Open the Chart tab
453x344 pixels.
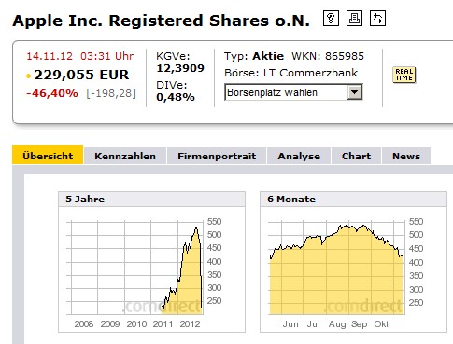[x=356, y=156]
